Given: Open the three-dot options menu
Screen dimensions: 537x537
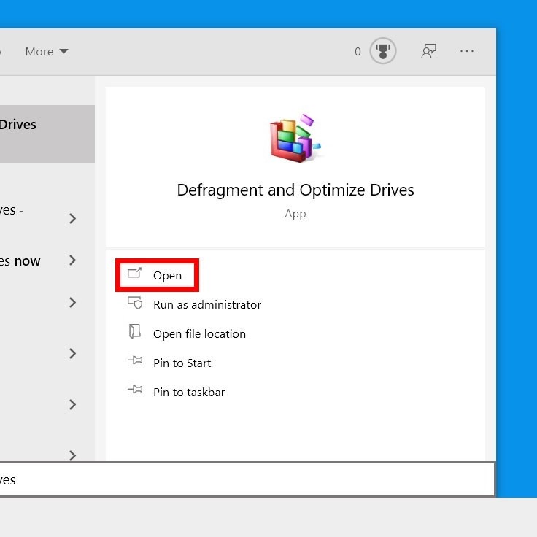Looking at the screenshot, I should (x=467, y=51).
